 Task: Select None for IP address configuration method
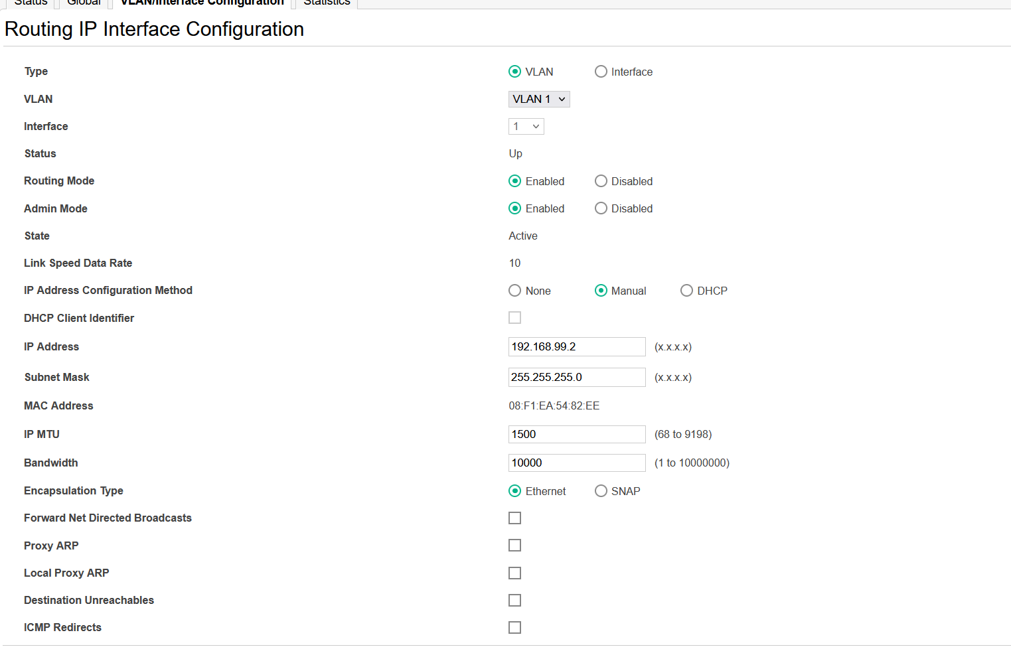pyautogui.click(x=514, y=291)
